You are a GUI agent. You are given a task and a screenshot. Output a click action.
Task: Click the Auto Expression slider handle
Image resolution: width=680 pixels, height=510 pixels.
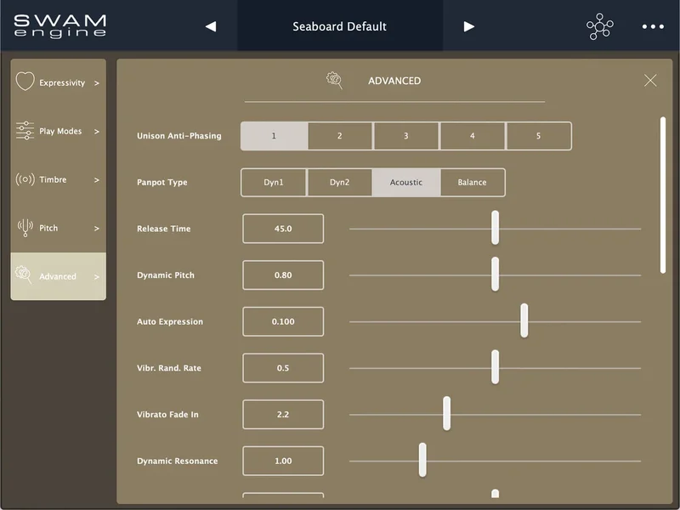pos(524,320)
